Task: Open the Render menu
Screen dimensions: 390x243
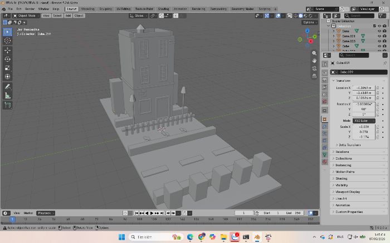Action: (x=30, y=9)
